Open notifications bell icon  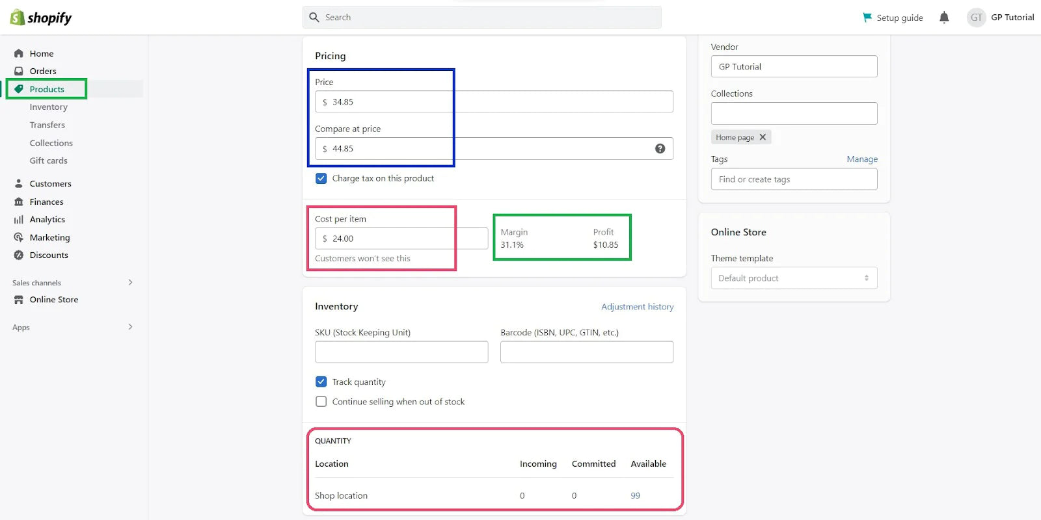click(x=944, y=18)
